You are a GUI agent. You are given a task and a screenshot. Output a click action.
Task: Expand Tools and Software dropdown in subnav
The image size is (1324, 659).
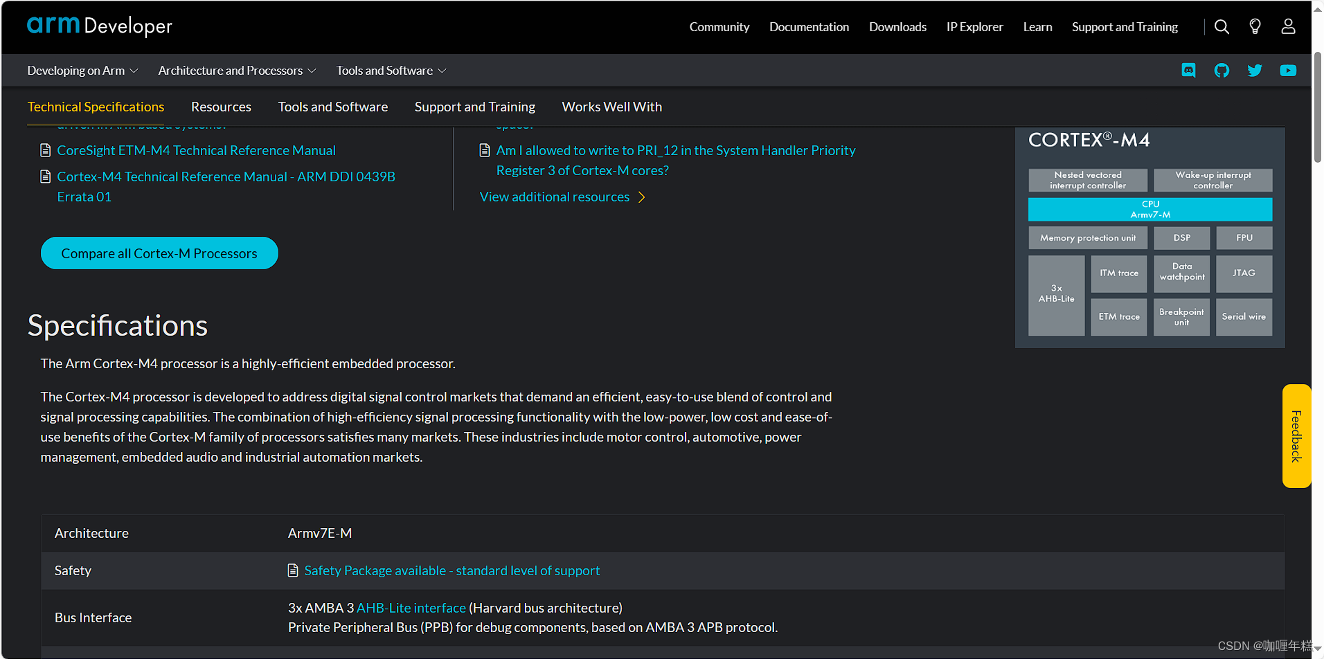tap(391, 71)
